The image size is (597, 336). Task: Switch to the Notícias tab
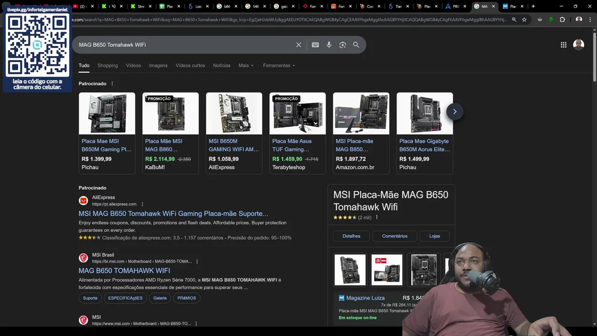pos(222,65)
